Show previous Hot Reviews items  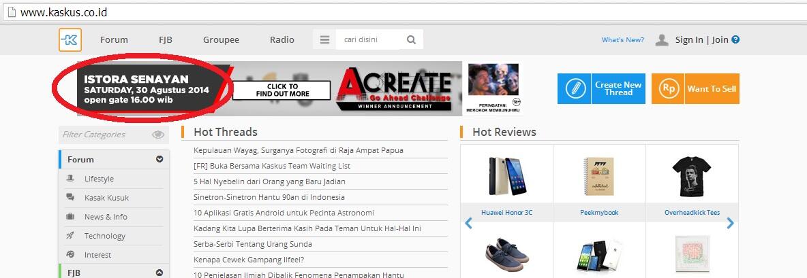(x=468, y=223)
